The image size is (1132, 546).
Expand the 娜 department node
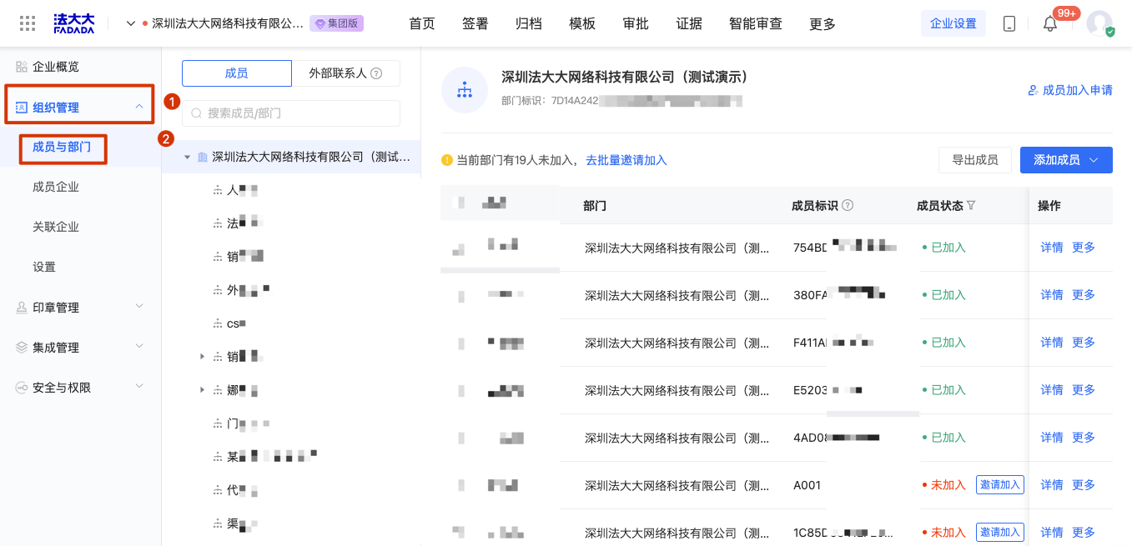tap(202, 390)
